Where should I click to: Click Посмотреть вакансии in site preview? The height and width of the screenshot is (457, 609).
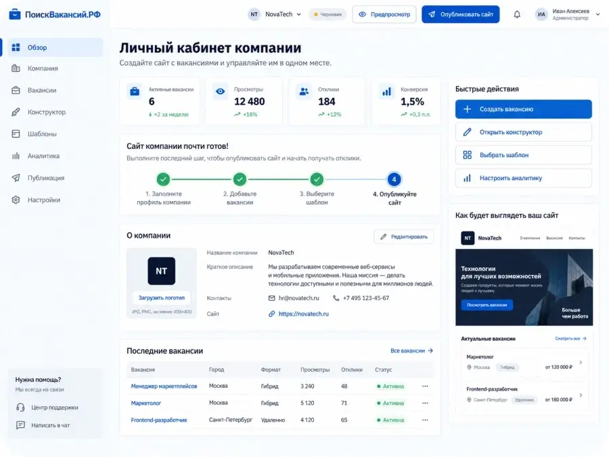tap(487, 305)
